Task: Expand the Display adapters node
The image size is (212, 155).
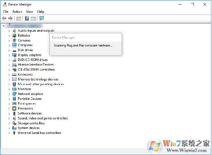Action: pyautogui.click(x=9, y=55)
